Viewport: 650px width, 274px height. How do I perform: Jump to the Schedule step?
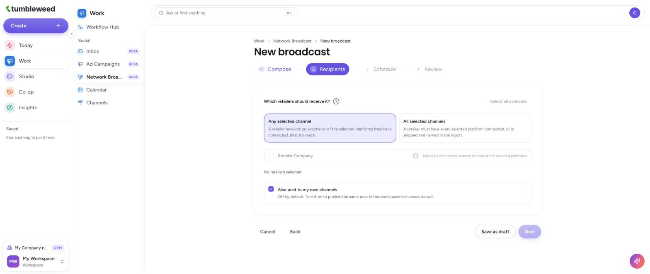point(381,69)
